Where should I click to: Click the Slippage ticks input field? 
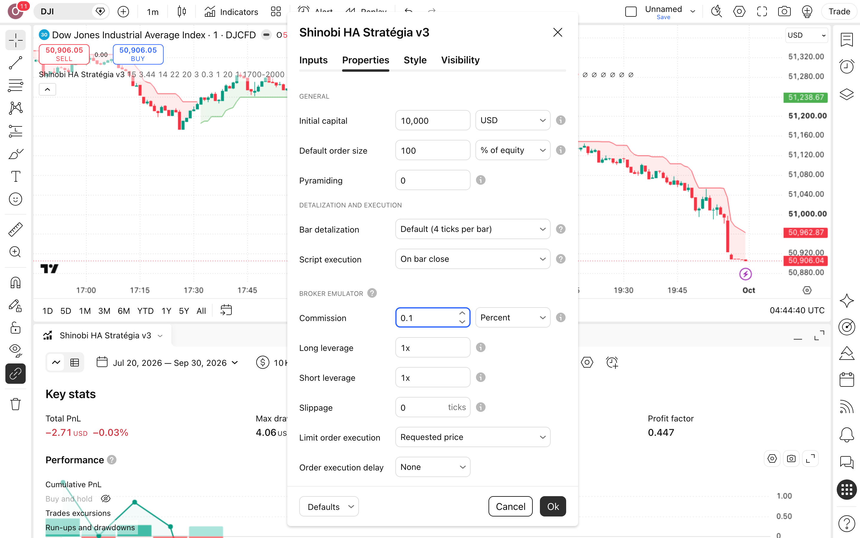coord(433,407)
